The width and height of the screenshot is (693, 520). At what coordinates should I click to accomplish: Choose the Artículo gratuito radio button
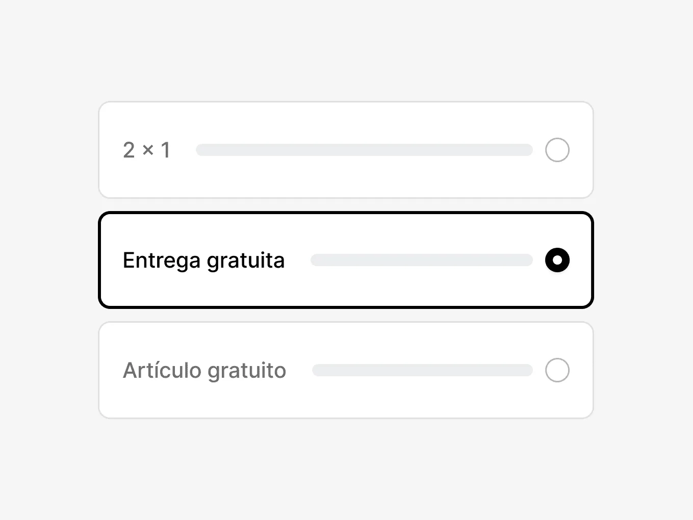(557, 370)
